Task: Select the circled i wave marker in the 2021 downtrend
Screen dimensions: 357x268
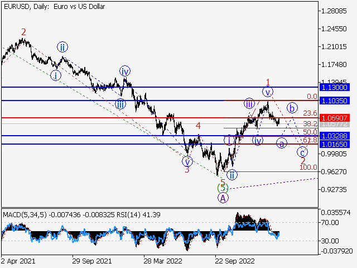Action: coord(56,75)
